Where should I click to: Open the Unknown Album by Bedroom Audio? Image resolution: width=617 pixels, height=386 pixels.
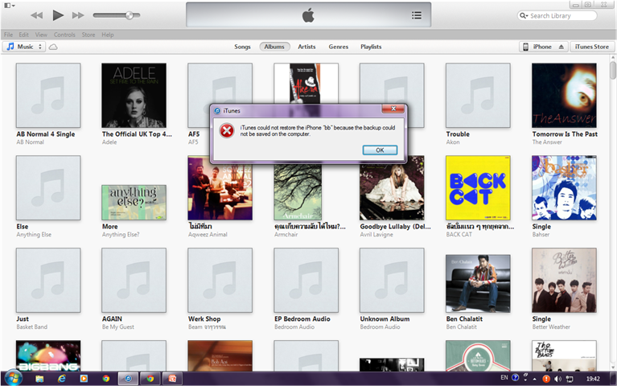click(x=392, y=280)
